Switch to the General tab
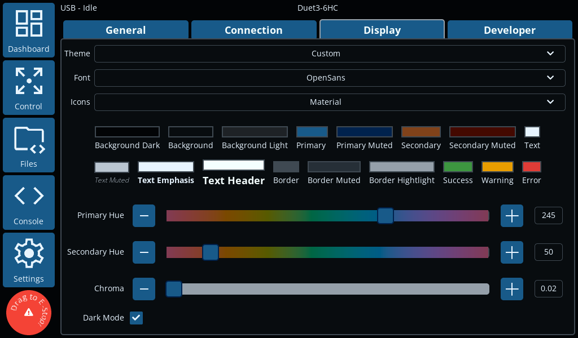 pyautogui.click(x=125, y=30)
